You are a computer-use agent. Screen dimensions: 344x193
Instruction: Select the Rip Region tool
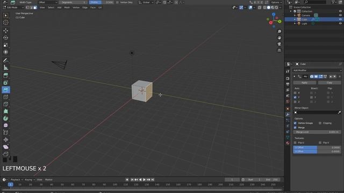(6, 154)
